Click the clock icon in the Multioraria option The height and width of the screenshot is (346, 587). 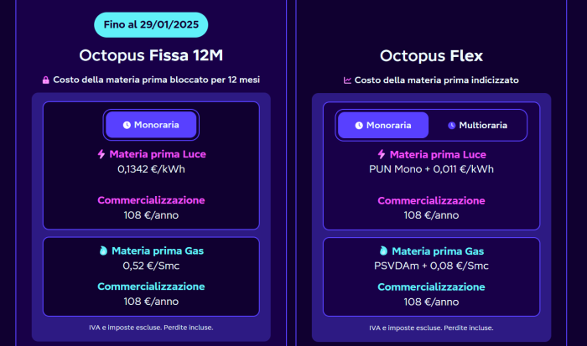451,125
